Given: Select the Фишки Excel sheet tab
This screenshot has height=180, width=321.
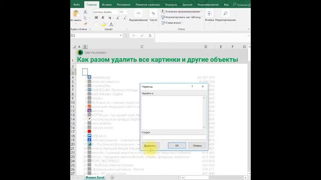Looking at the screenshot, I should pos(95,177).
